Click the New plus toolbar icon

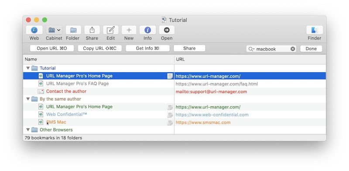129,30
